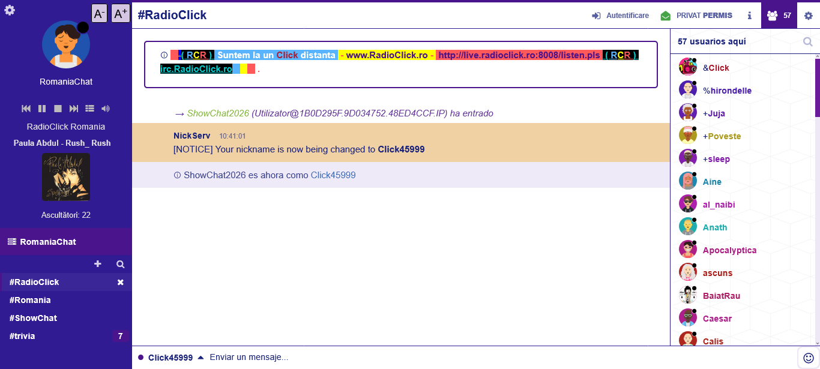Toggle the 57 users list panel
820x369 pixels.
pyautogui.click(x=779, y=16)
